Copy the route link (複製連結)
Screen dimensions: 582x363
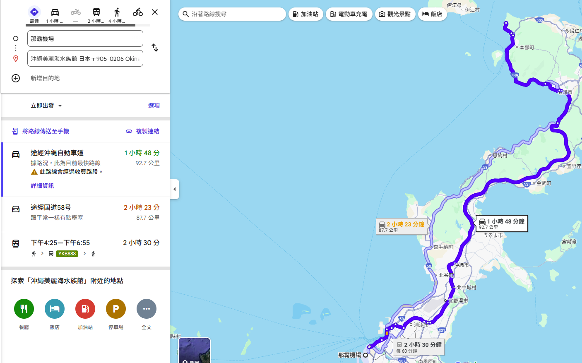click(x=143, y=131)
